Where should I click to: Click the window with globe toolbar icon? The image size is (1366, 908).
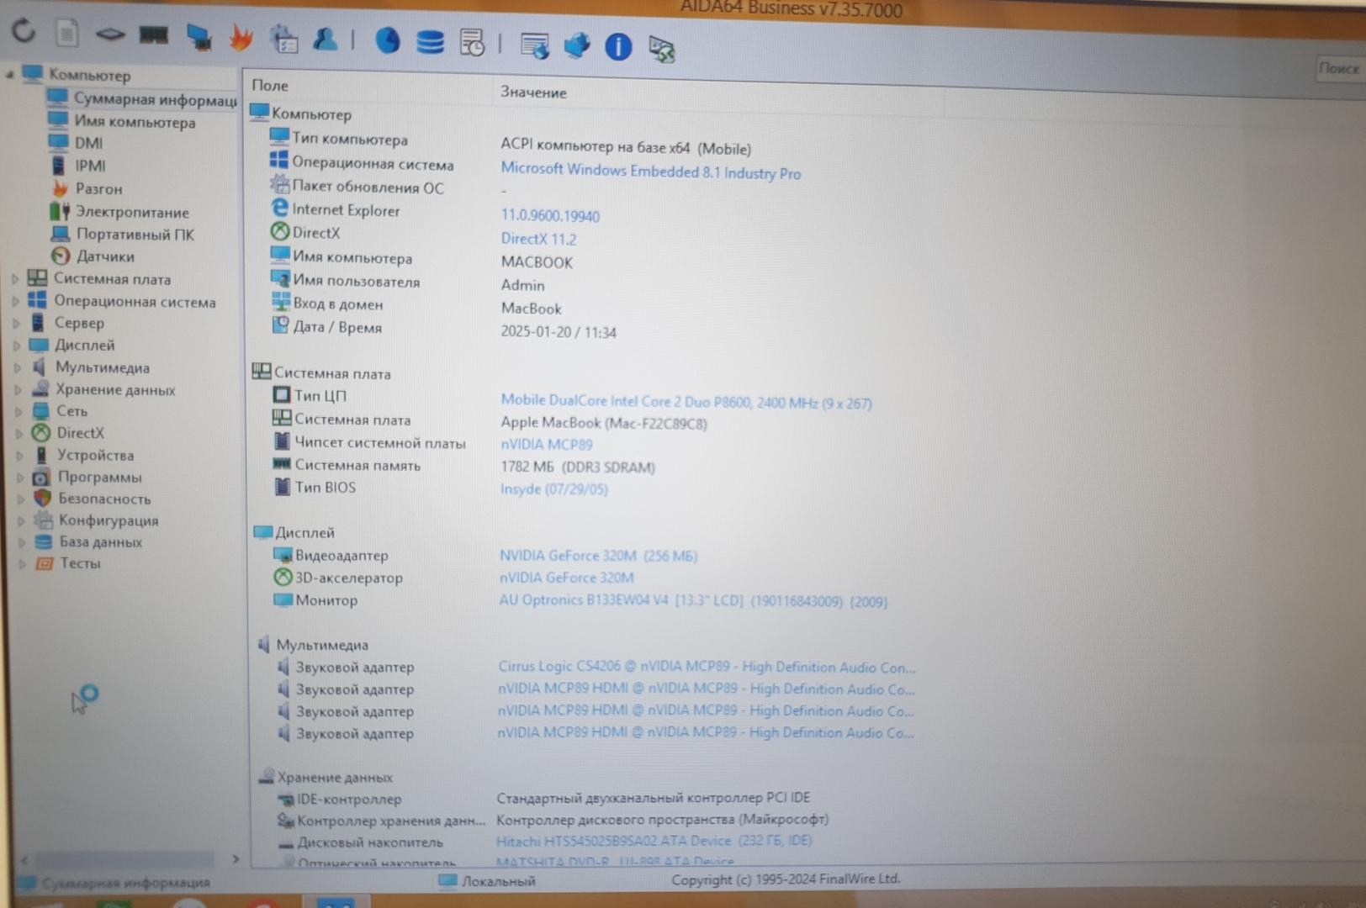(x=534, y=45)
